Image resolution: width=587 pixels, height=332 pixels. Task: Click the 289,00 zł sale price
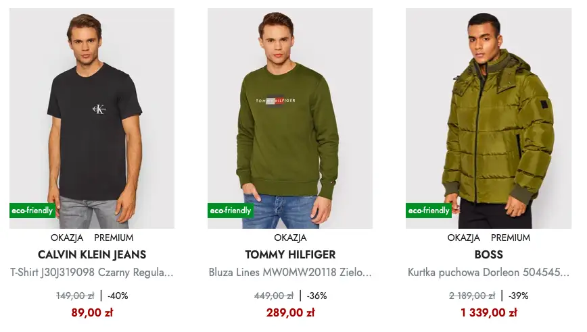pos(290,312)
